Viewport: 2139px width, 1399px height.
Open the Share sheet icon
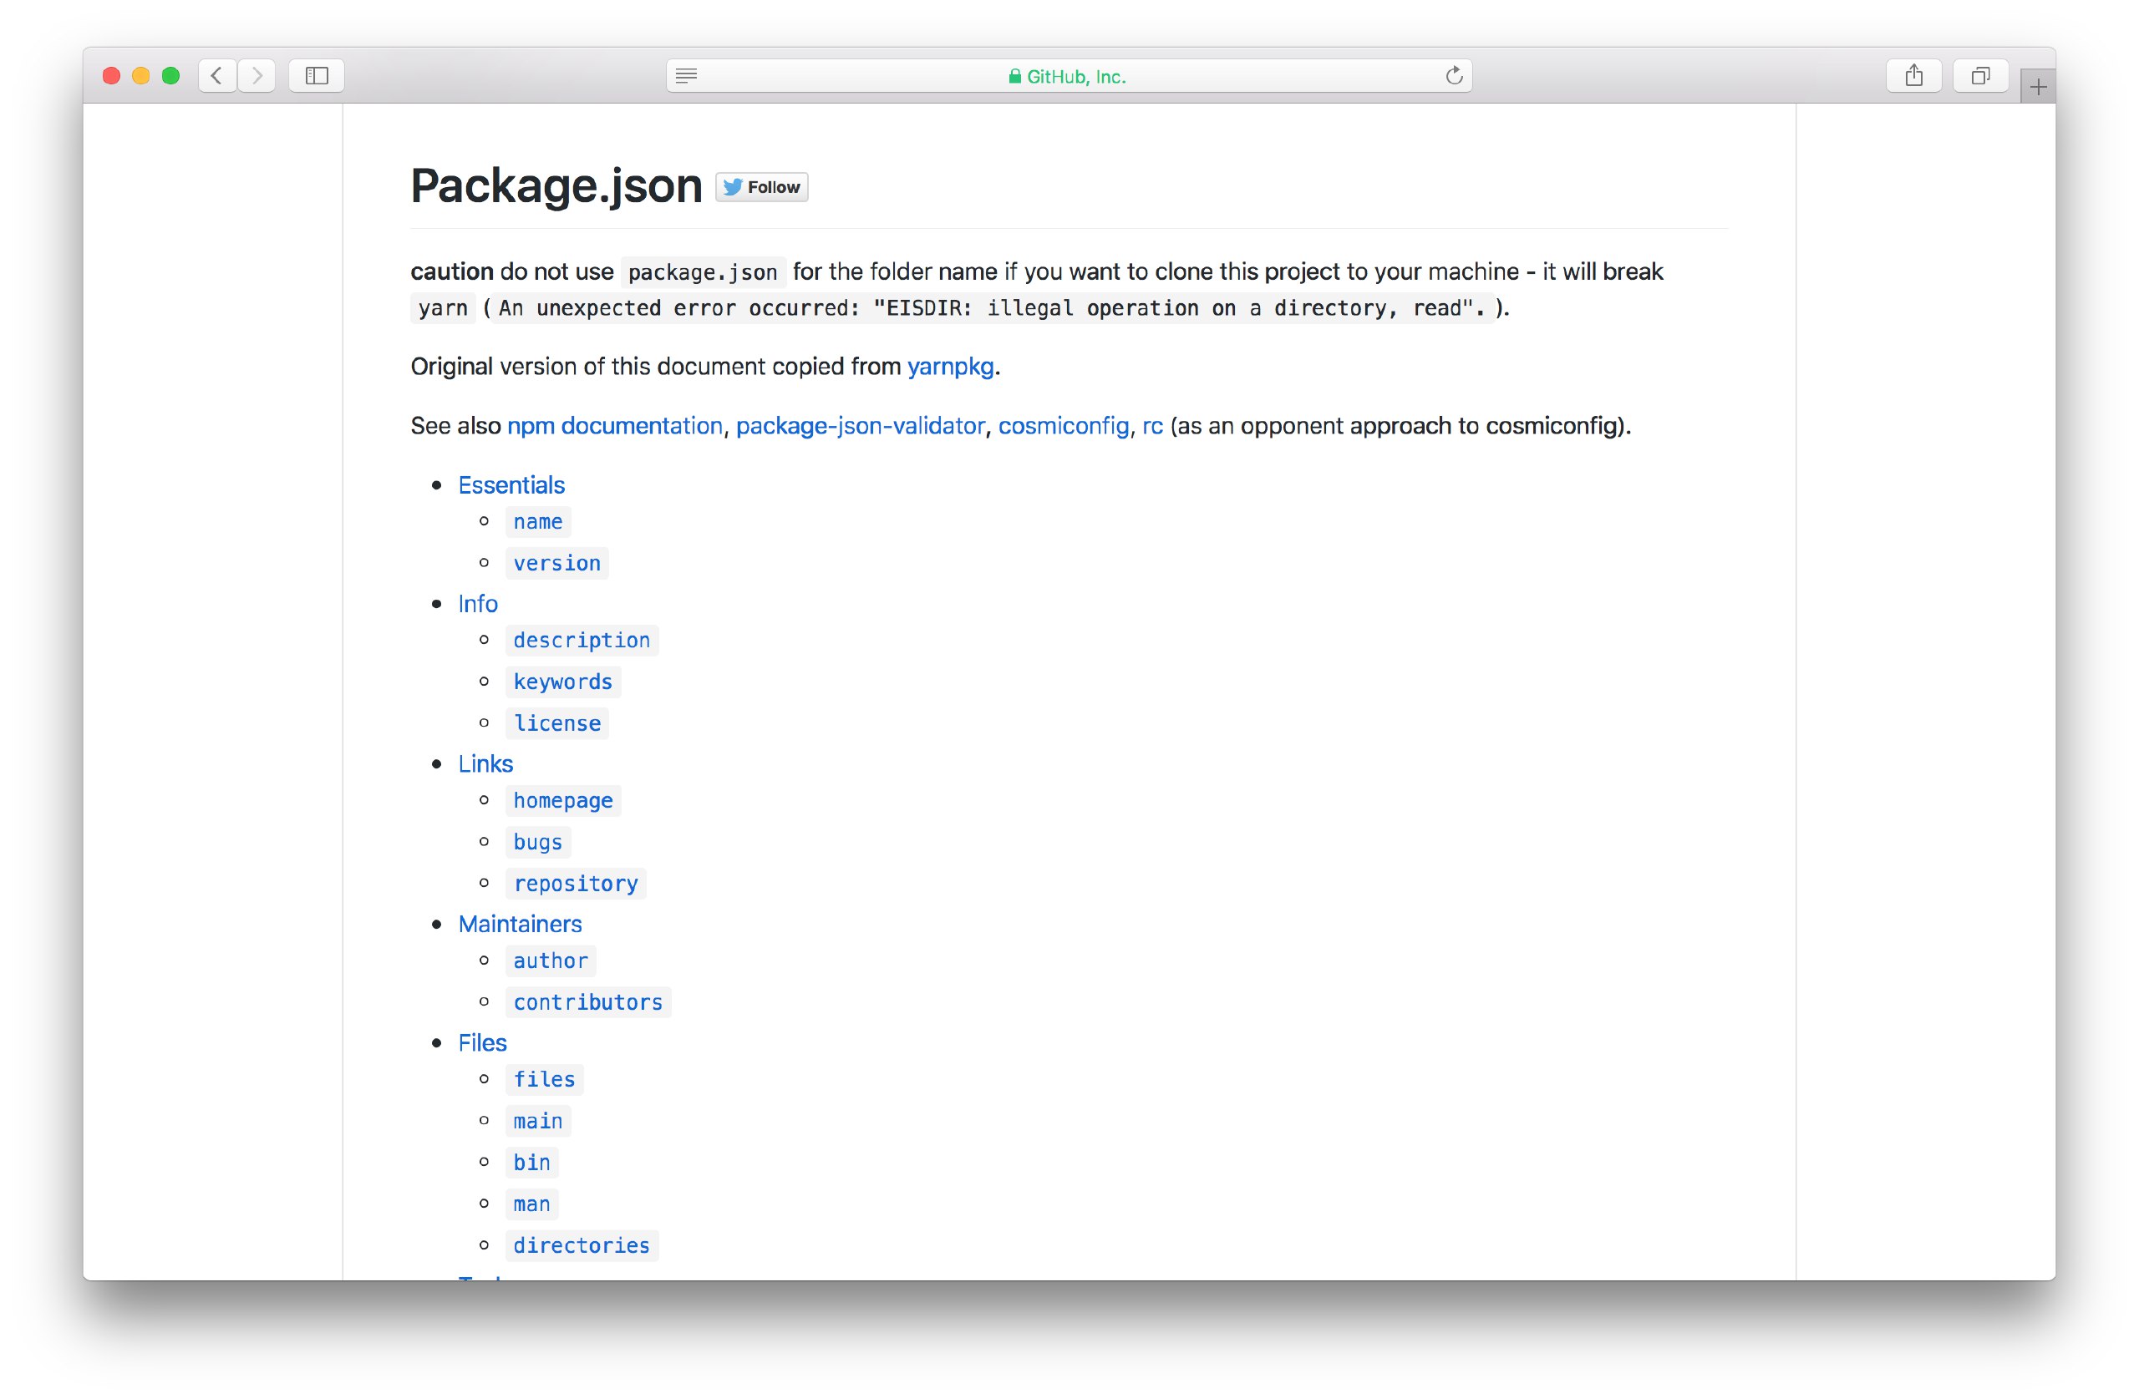click(x=1913, y=75)
